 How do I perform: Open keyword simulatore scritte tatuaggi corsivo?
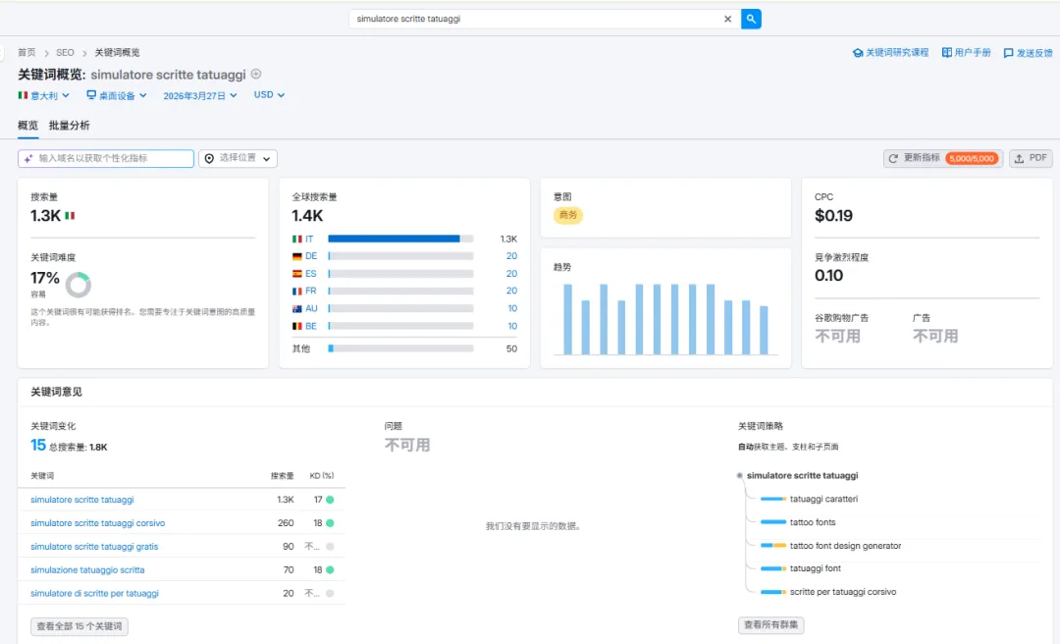[x=97, y=523]
